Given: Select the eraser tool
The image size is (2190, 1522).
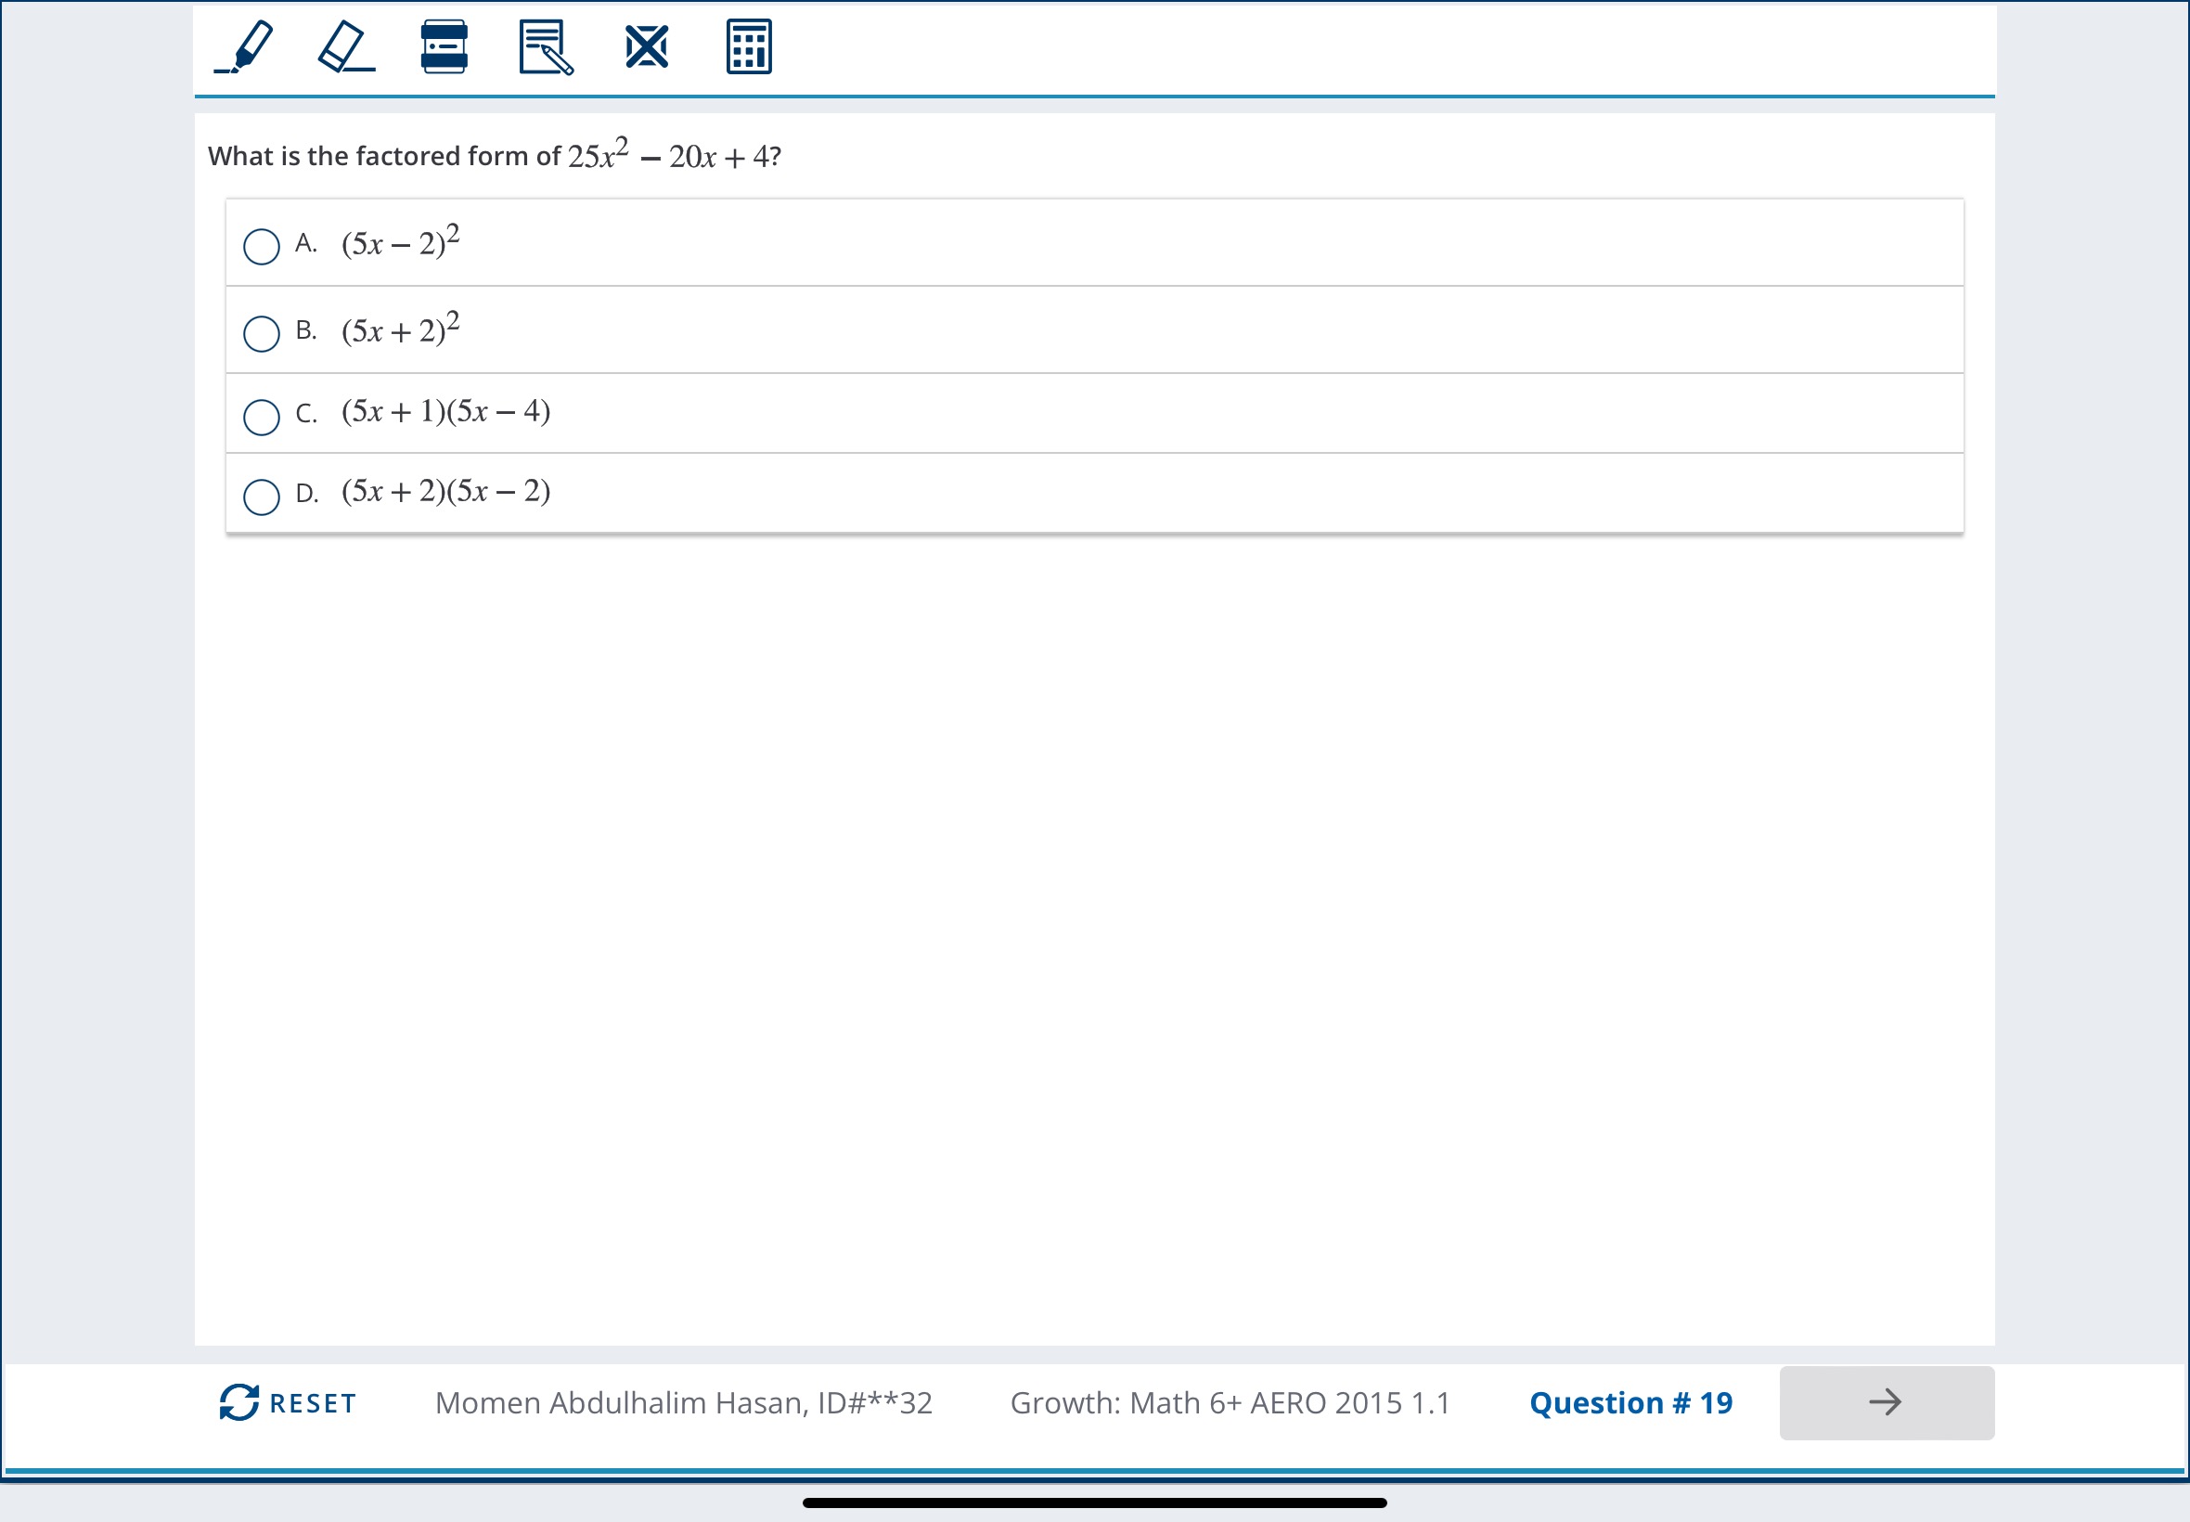Looking at the screenshot, I should [x=345, y=46].
